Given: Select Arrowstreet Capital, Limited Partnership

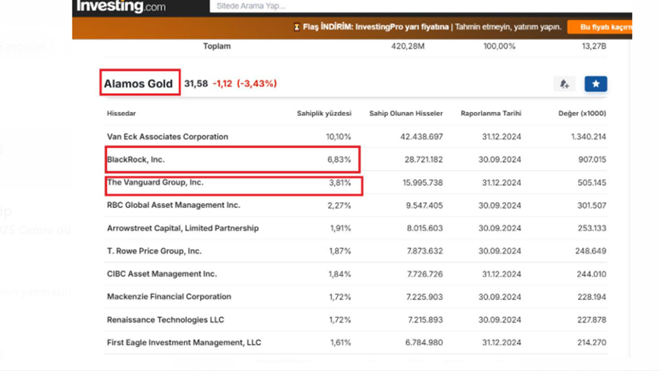Looking at the screenshot, I should (x=183, y=228).
